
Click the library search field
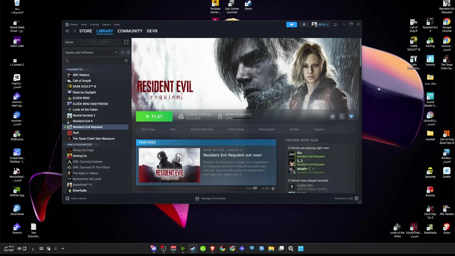pos(93,61)
